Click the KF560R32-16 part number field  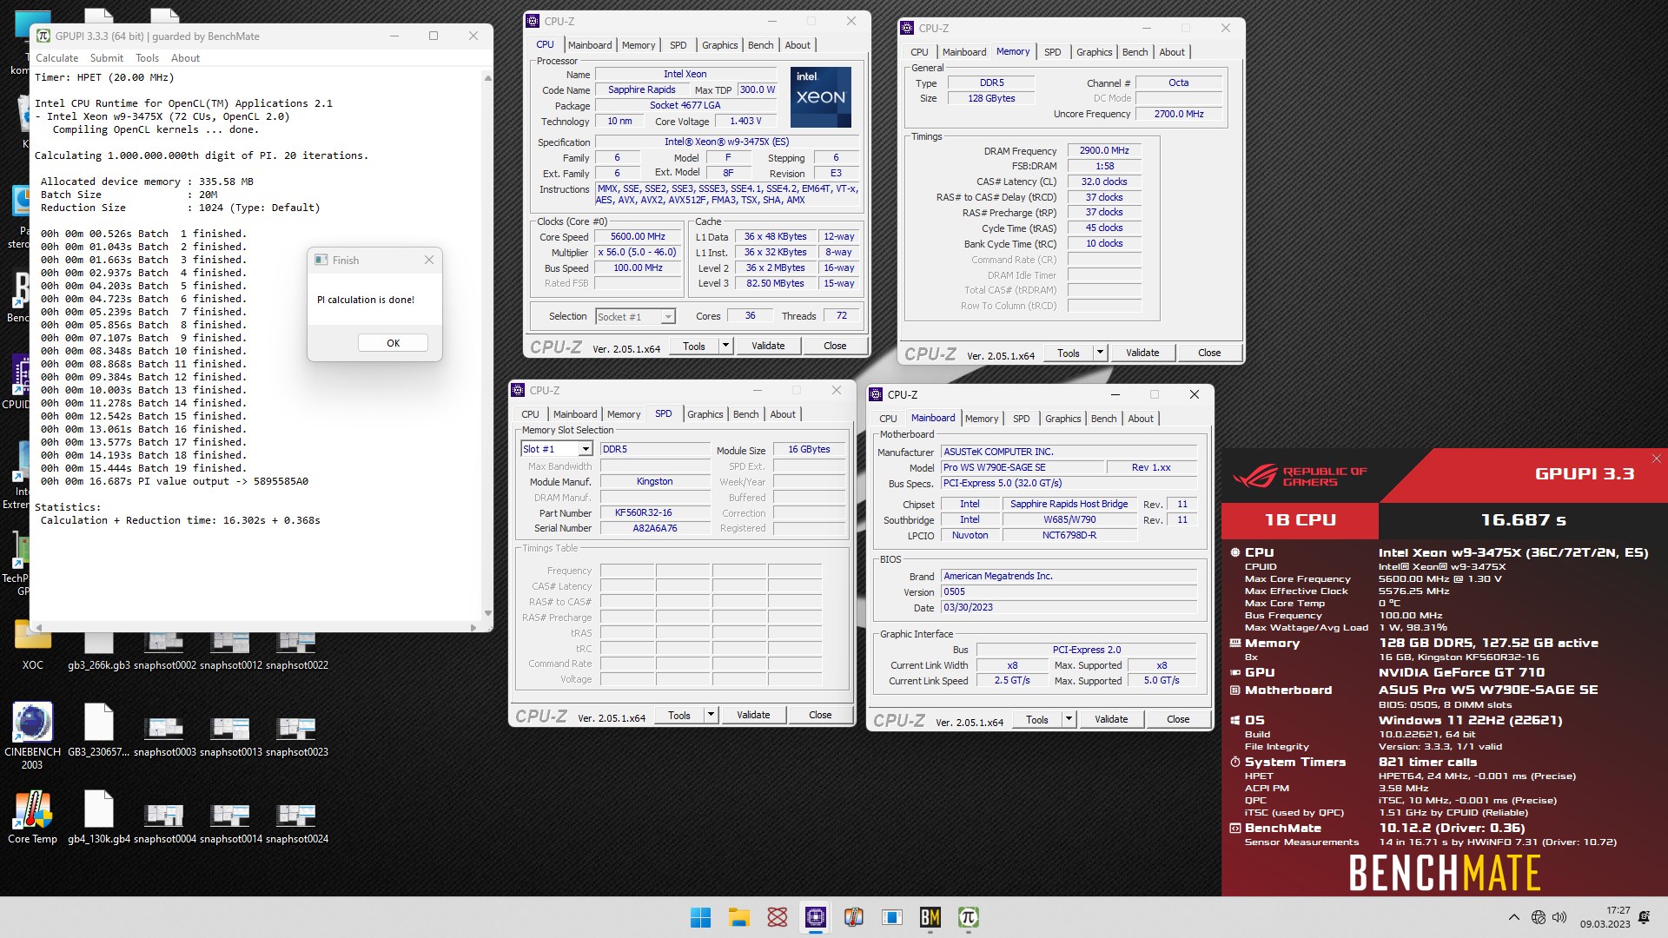pyautogui.click(x=655, y=512)
